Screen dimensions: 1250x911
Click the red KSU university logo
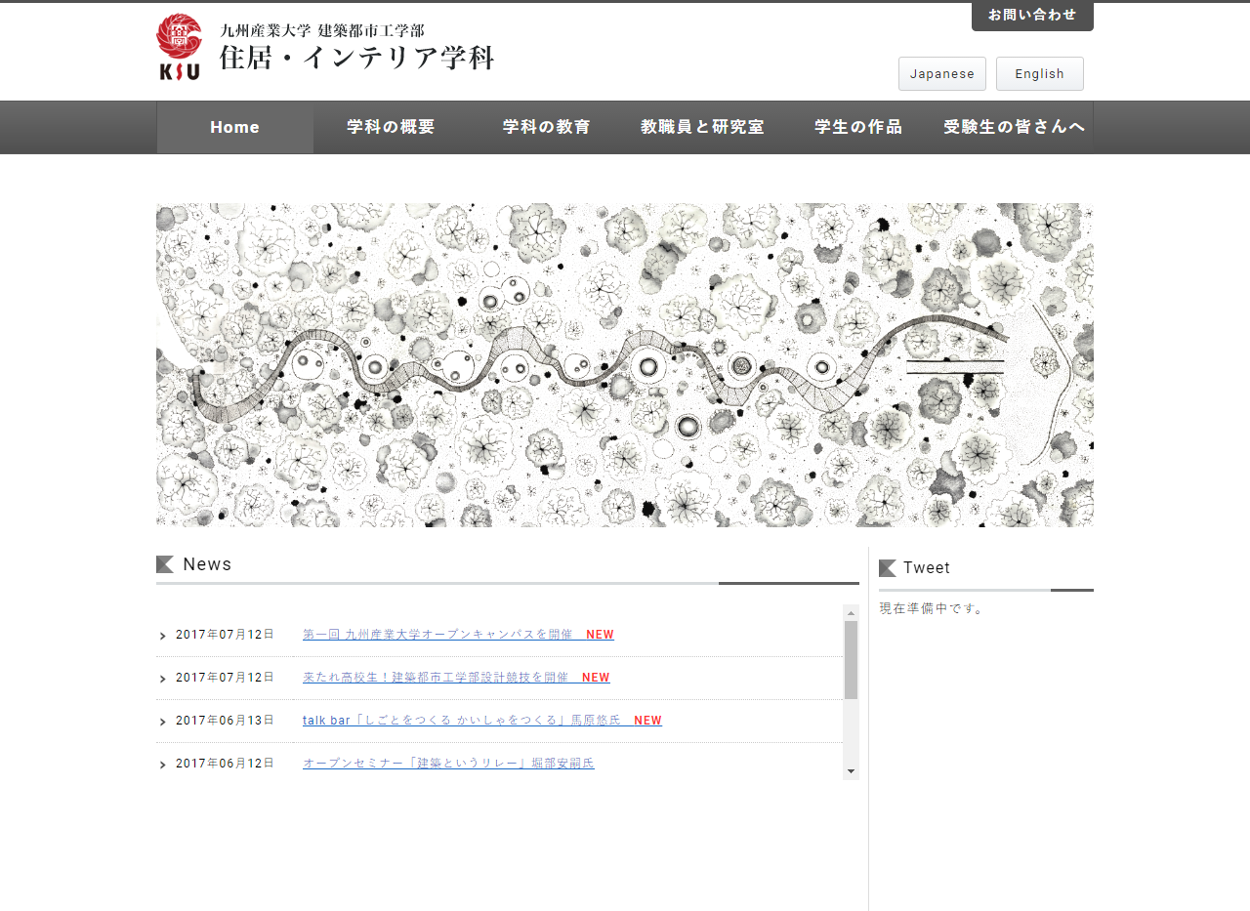point(180,47)
